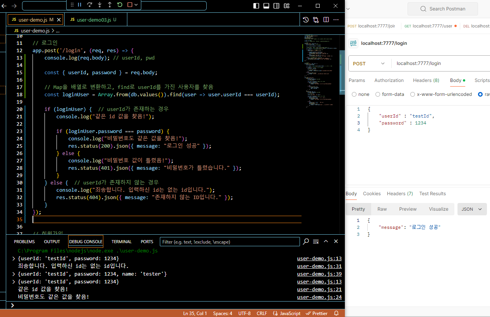This screenshot has width=490, height=317.
Task: Select the form-data body type in Postman
Action: pyautogui.click(x=378, y=94)
